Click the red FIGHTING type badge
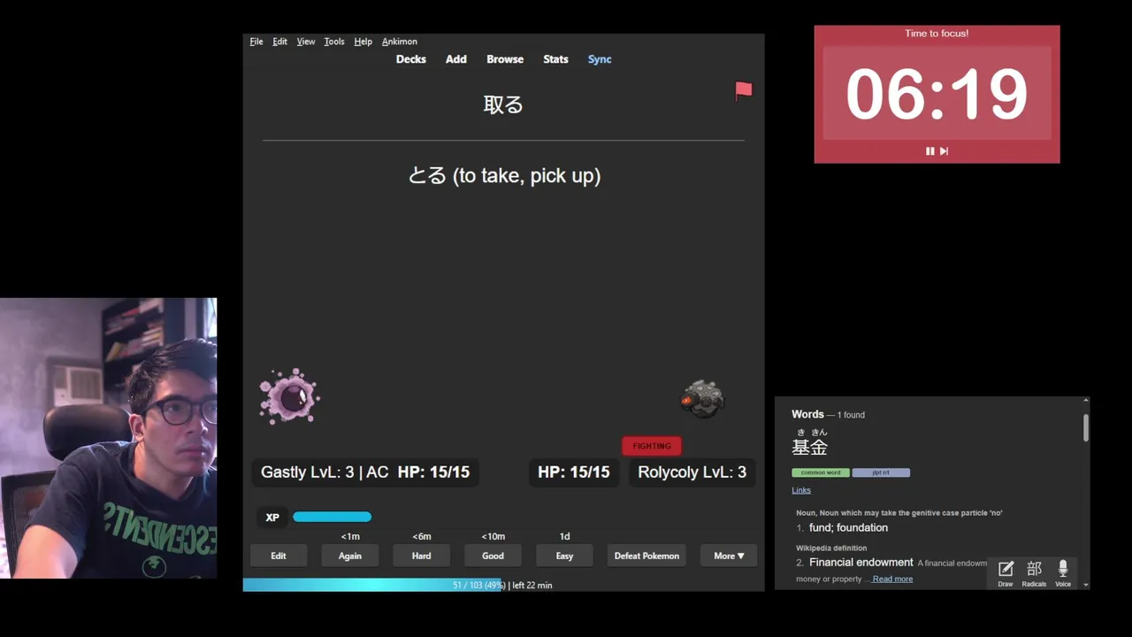 click(652, 446)
